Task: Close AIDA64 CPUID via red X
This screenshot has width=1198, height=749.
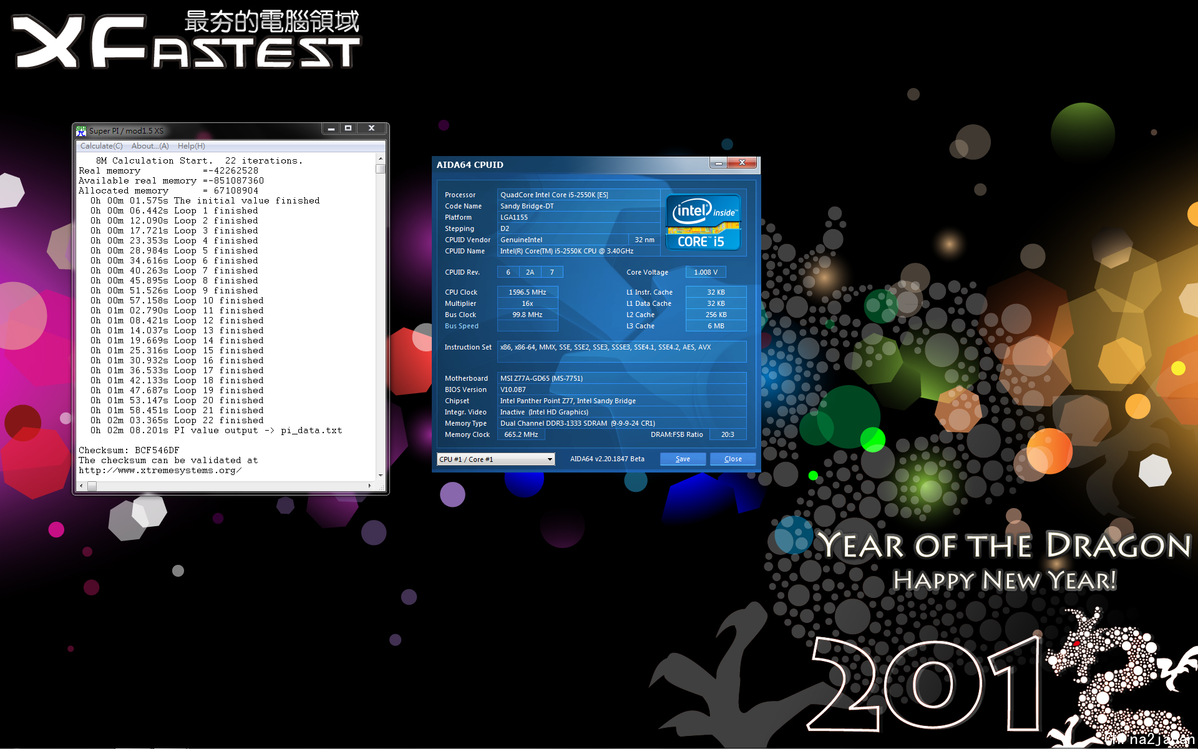Action: pos(743,163)
